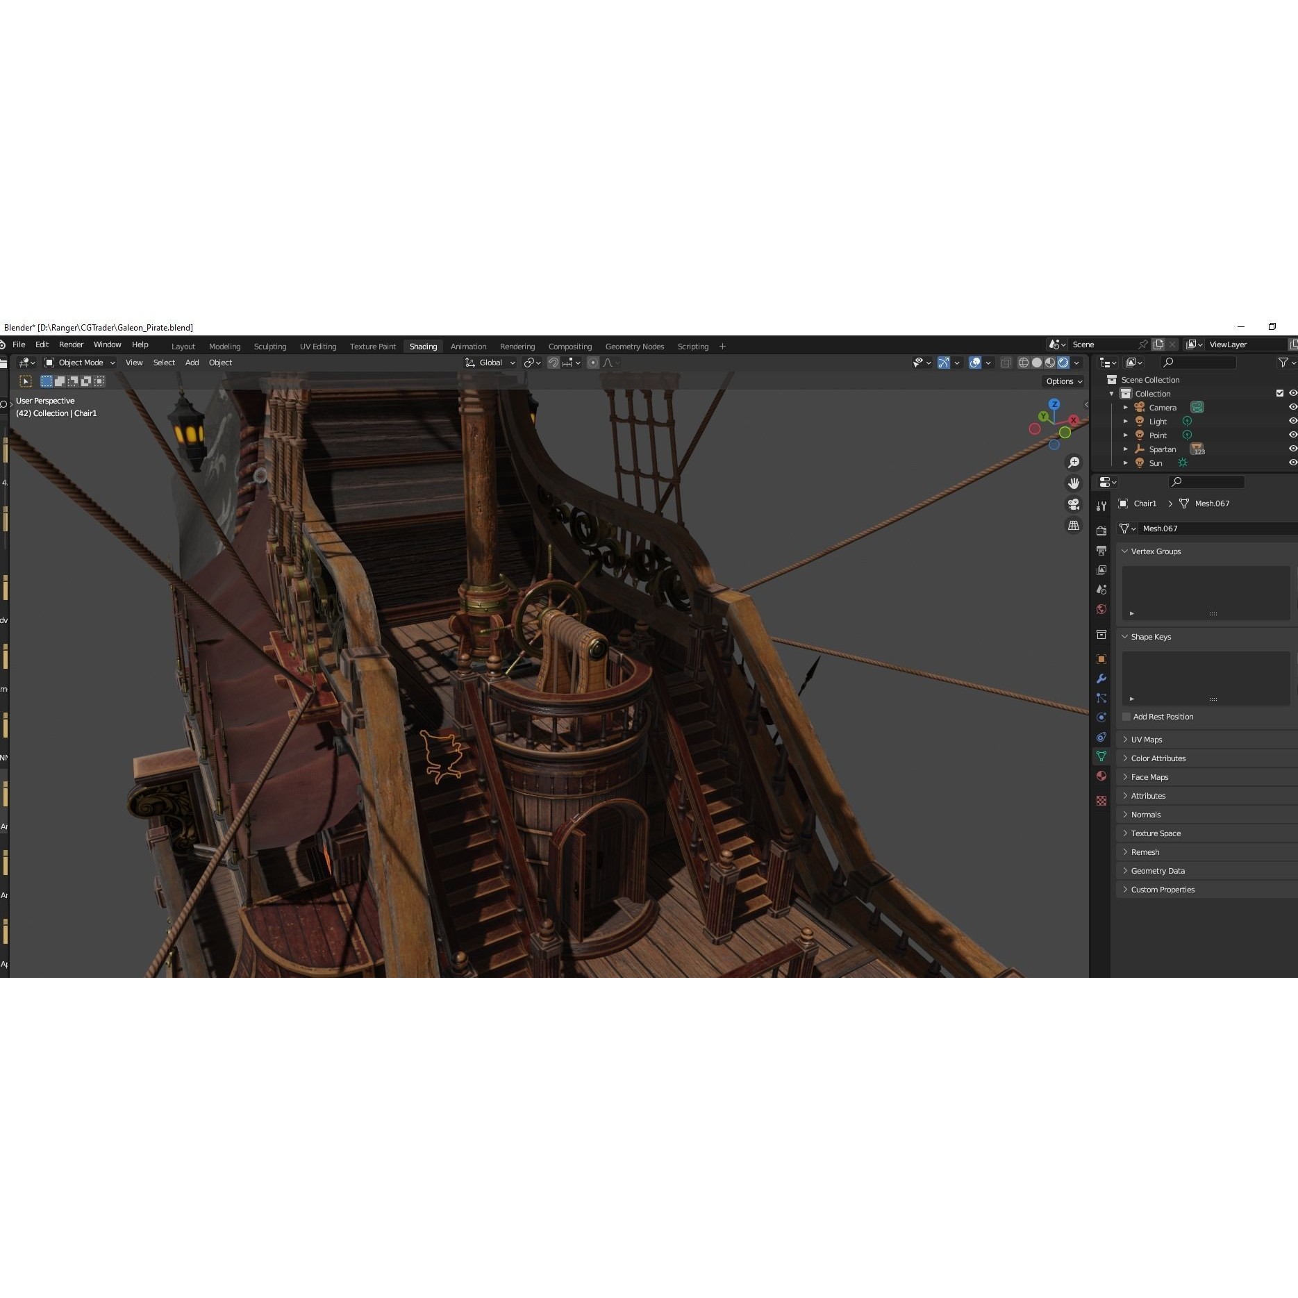1298x1298 pixels.
Task: Switch viewport to Rendered shading mode
Action: point(1064,363)
